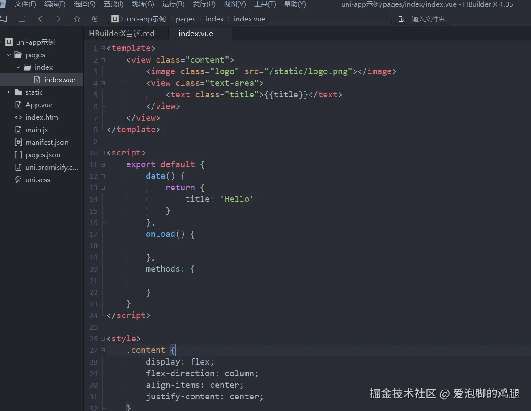This screenshot has height=411, width=531.
Task: Select index.vue in the project tree
Action: coord(42,80)
